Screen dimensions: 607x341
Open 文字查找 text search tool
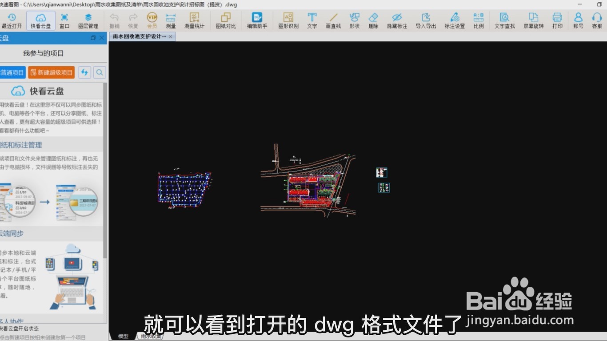point(505,20)
